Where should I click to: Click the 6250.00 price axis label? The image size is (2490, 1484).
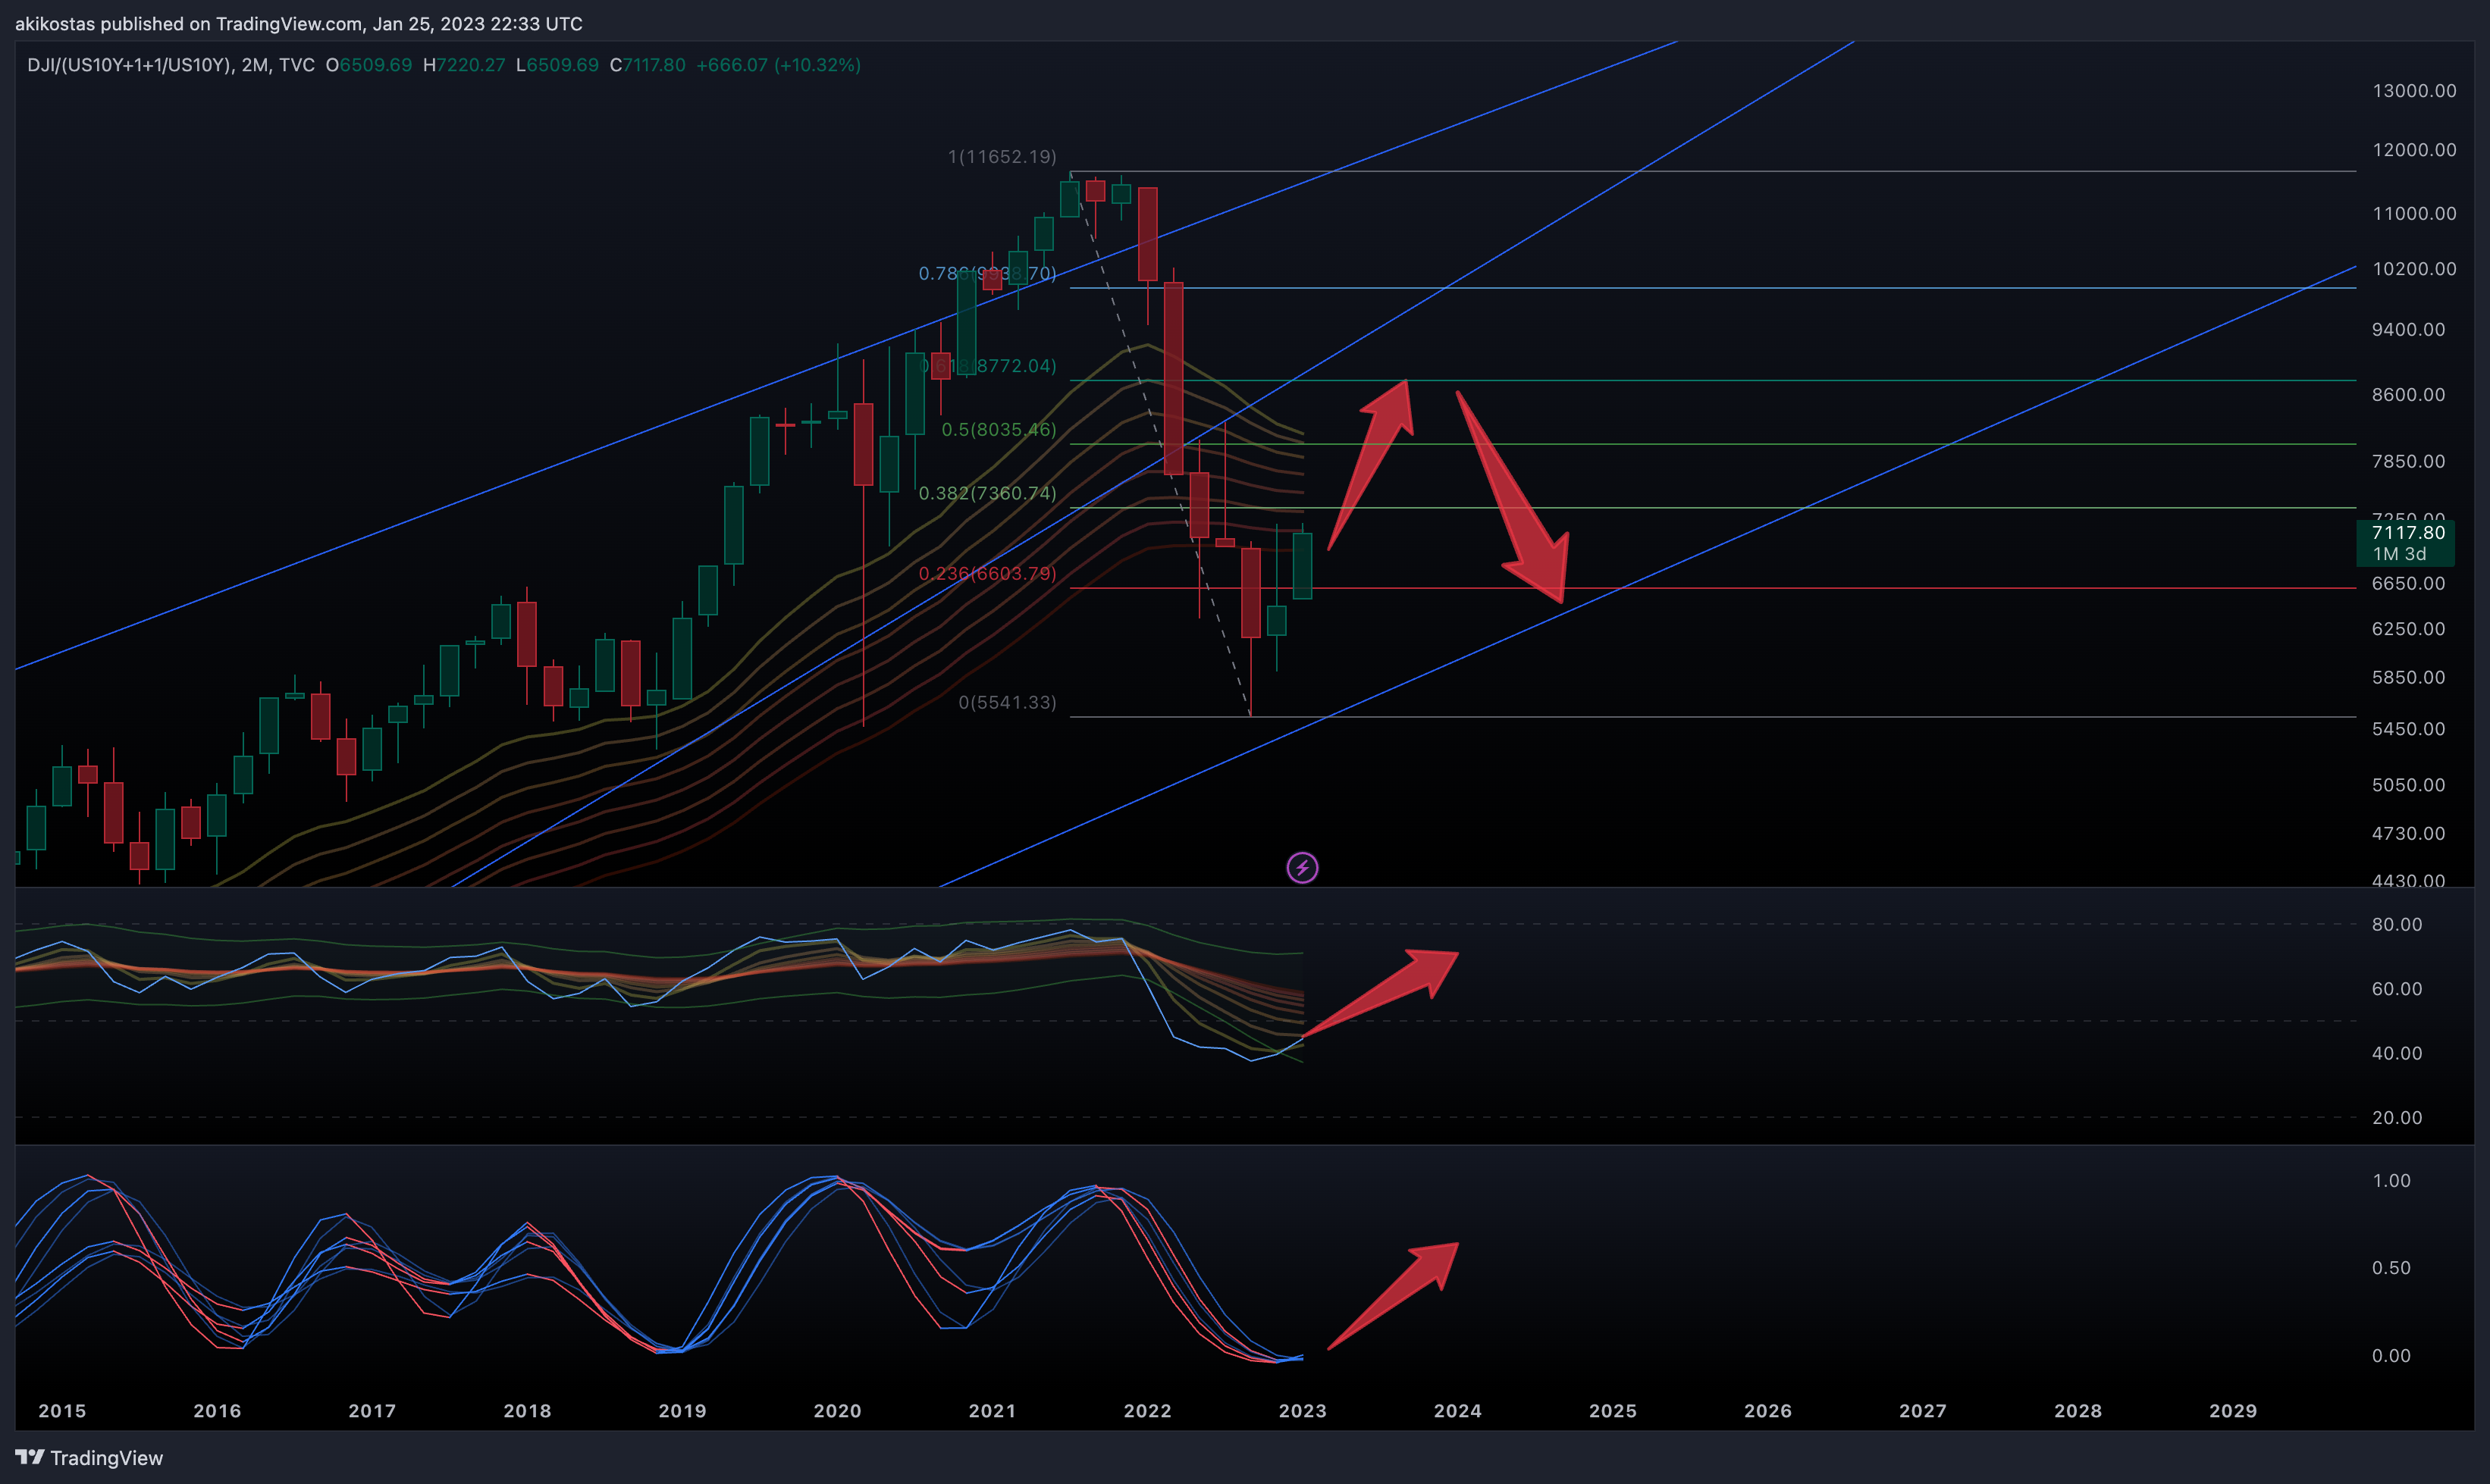tap(2408, 629)
